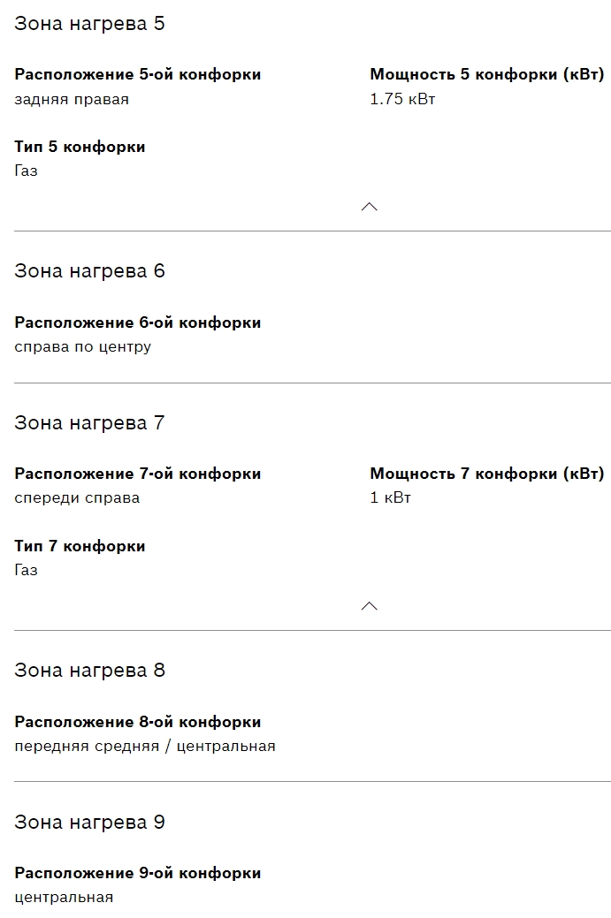Click the Расположение 9-ой конфорки label
The width and height of the screenshot is (611, 918).
(137, 874)
